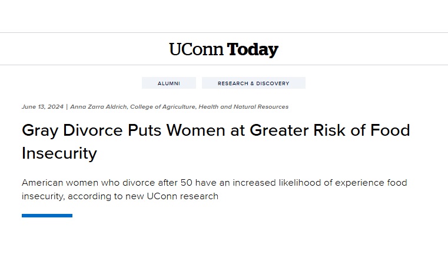Image resolution: width=448 pixels, height=265 pixels.
Task: Click the words Natural Resources in byline
Action: tap(261, 107)
